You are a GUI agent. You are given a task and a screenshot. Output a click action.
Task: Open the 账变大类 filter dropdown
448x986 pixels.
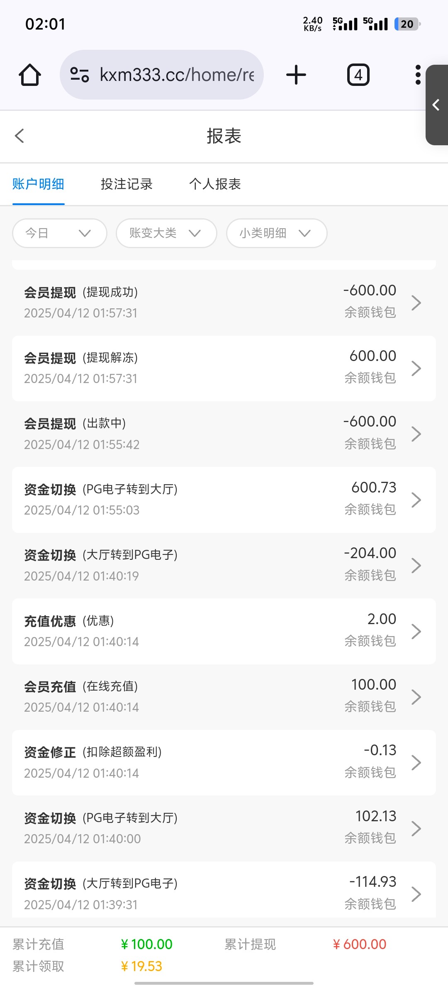pyautogui.click(x=166, y=233)
